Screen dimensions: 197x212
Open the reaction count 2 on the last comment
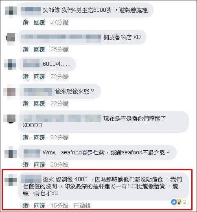(185, 202)
